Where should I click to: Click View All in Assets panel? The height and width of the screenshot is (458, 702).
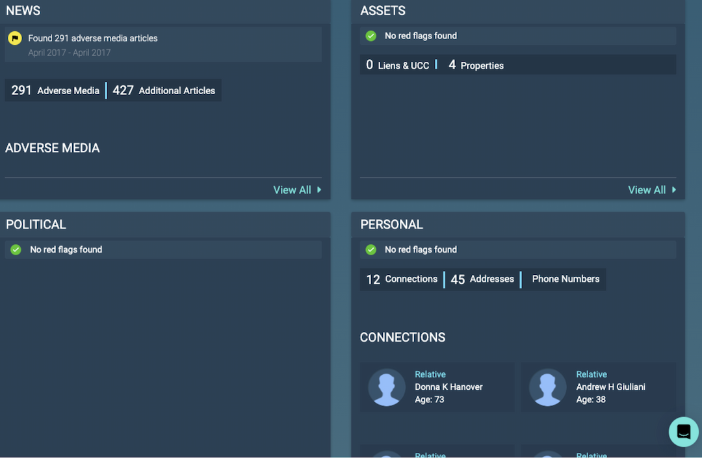click(x=647, y=190)
